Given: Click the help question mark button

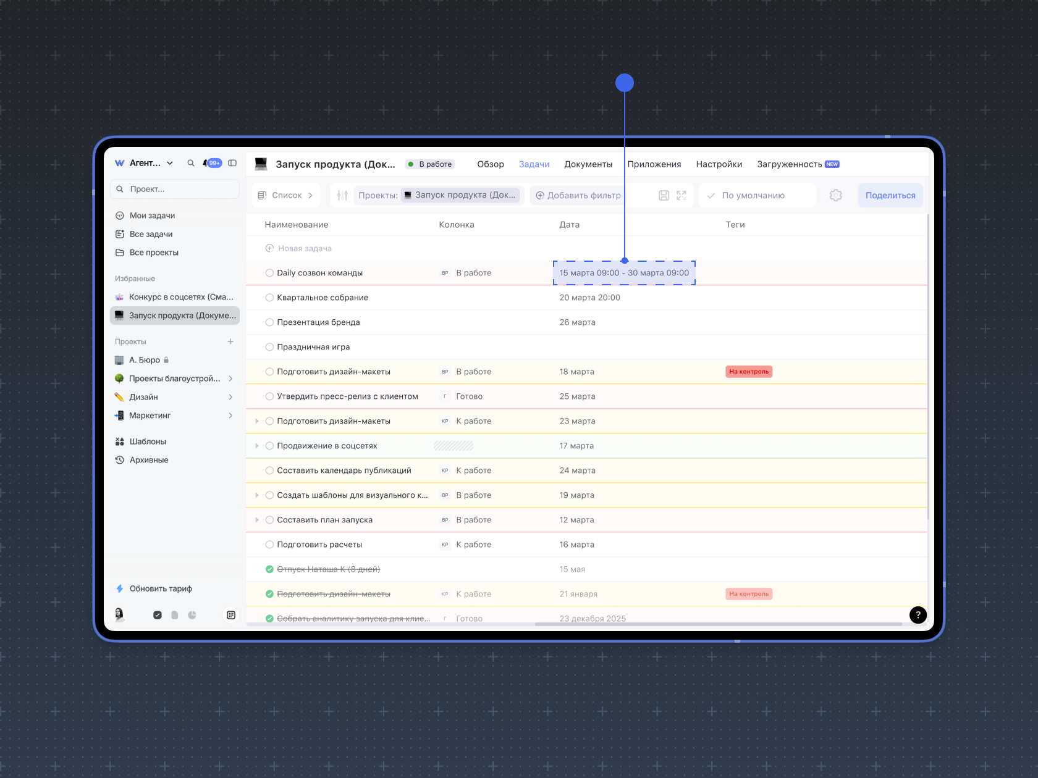Looking at the screenshot, I should [x=918, y=614].
